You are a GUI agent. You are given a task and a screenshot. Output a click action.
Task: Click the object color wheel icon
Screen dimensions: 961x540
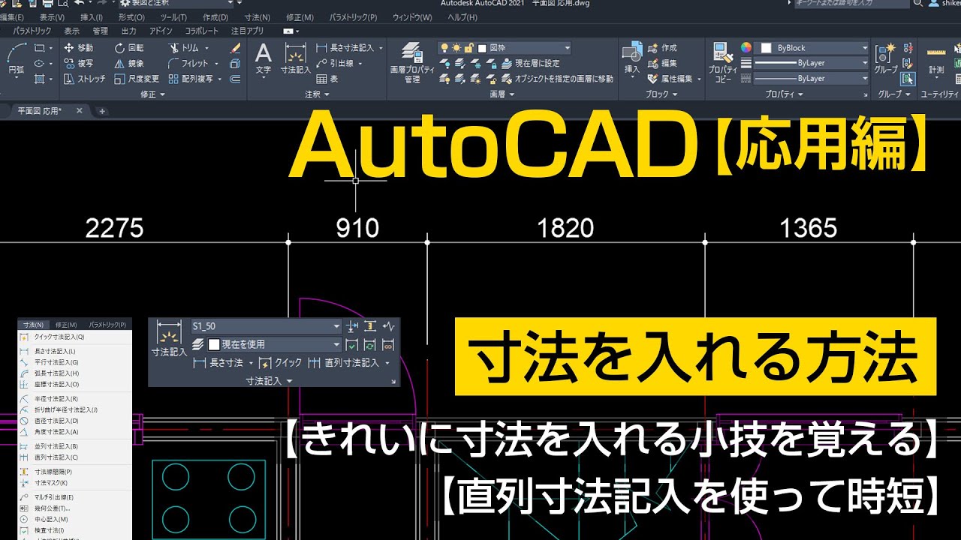[746, 48]
